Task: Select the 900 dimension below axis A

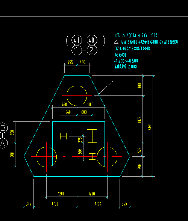Action: coord(12,155)
